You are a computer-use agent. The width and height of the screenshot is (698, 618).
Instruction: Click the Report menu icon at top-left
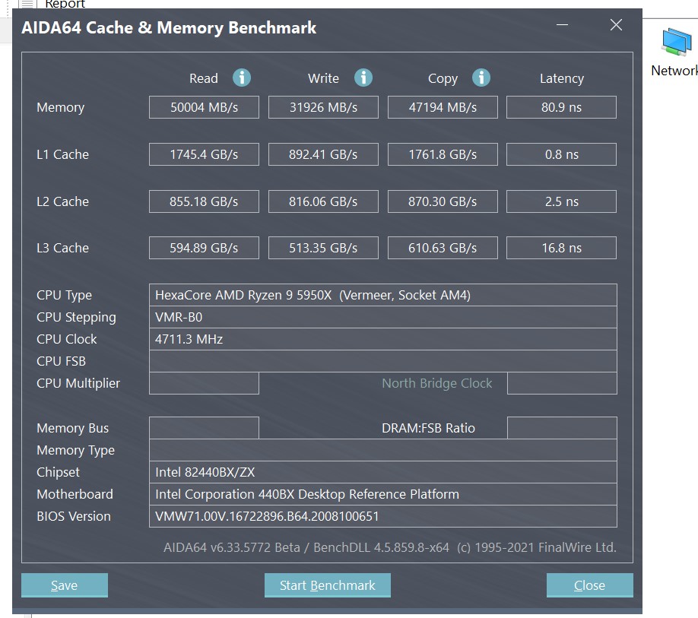tap(27, 4)
